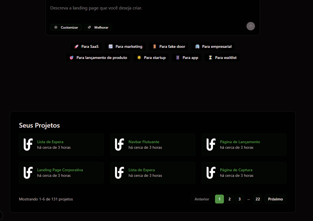Go to page 2 of projects
The height and width of the screenshot is (221, 313).
click(229, 199)
